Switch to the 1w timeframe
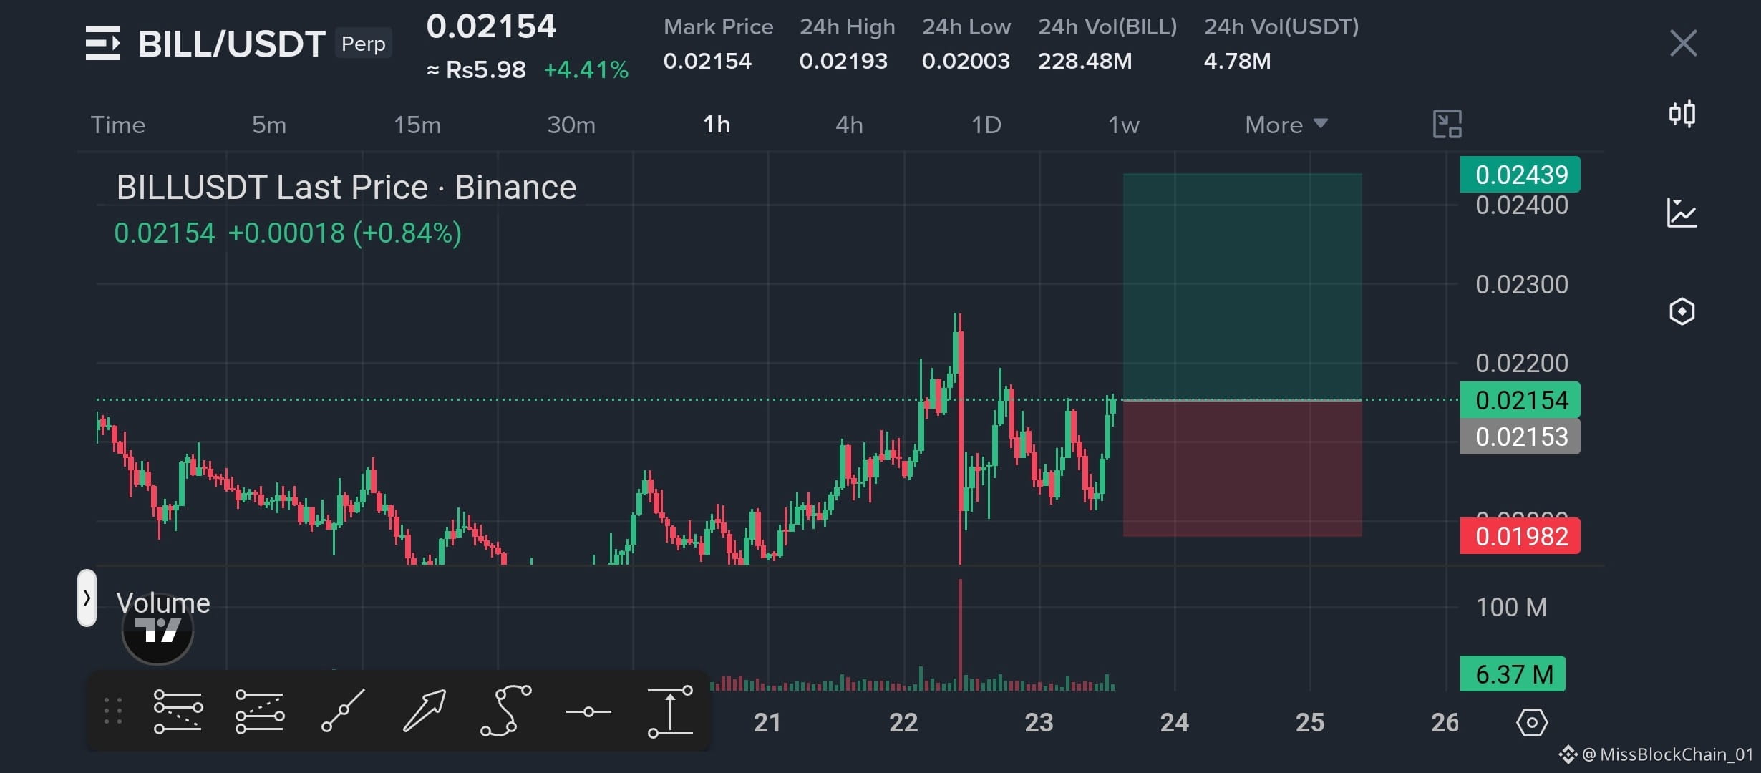Image resolution: width=1761 pixels, height=773 pixels. 1123,125
